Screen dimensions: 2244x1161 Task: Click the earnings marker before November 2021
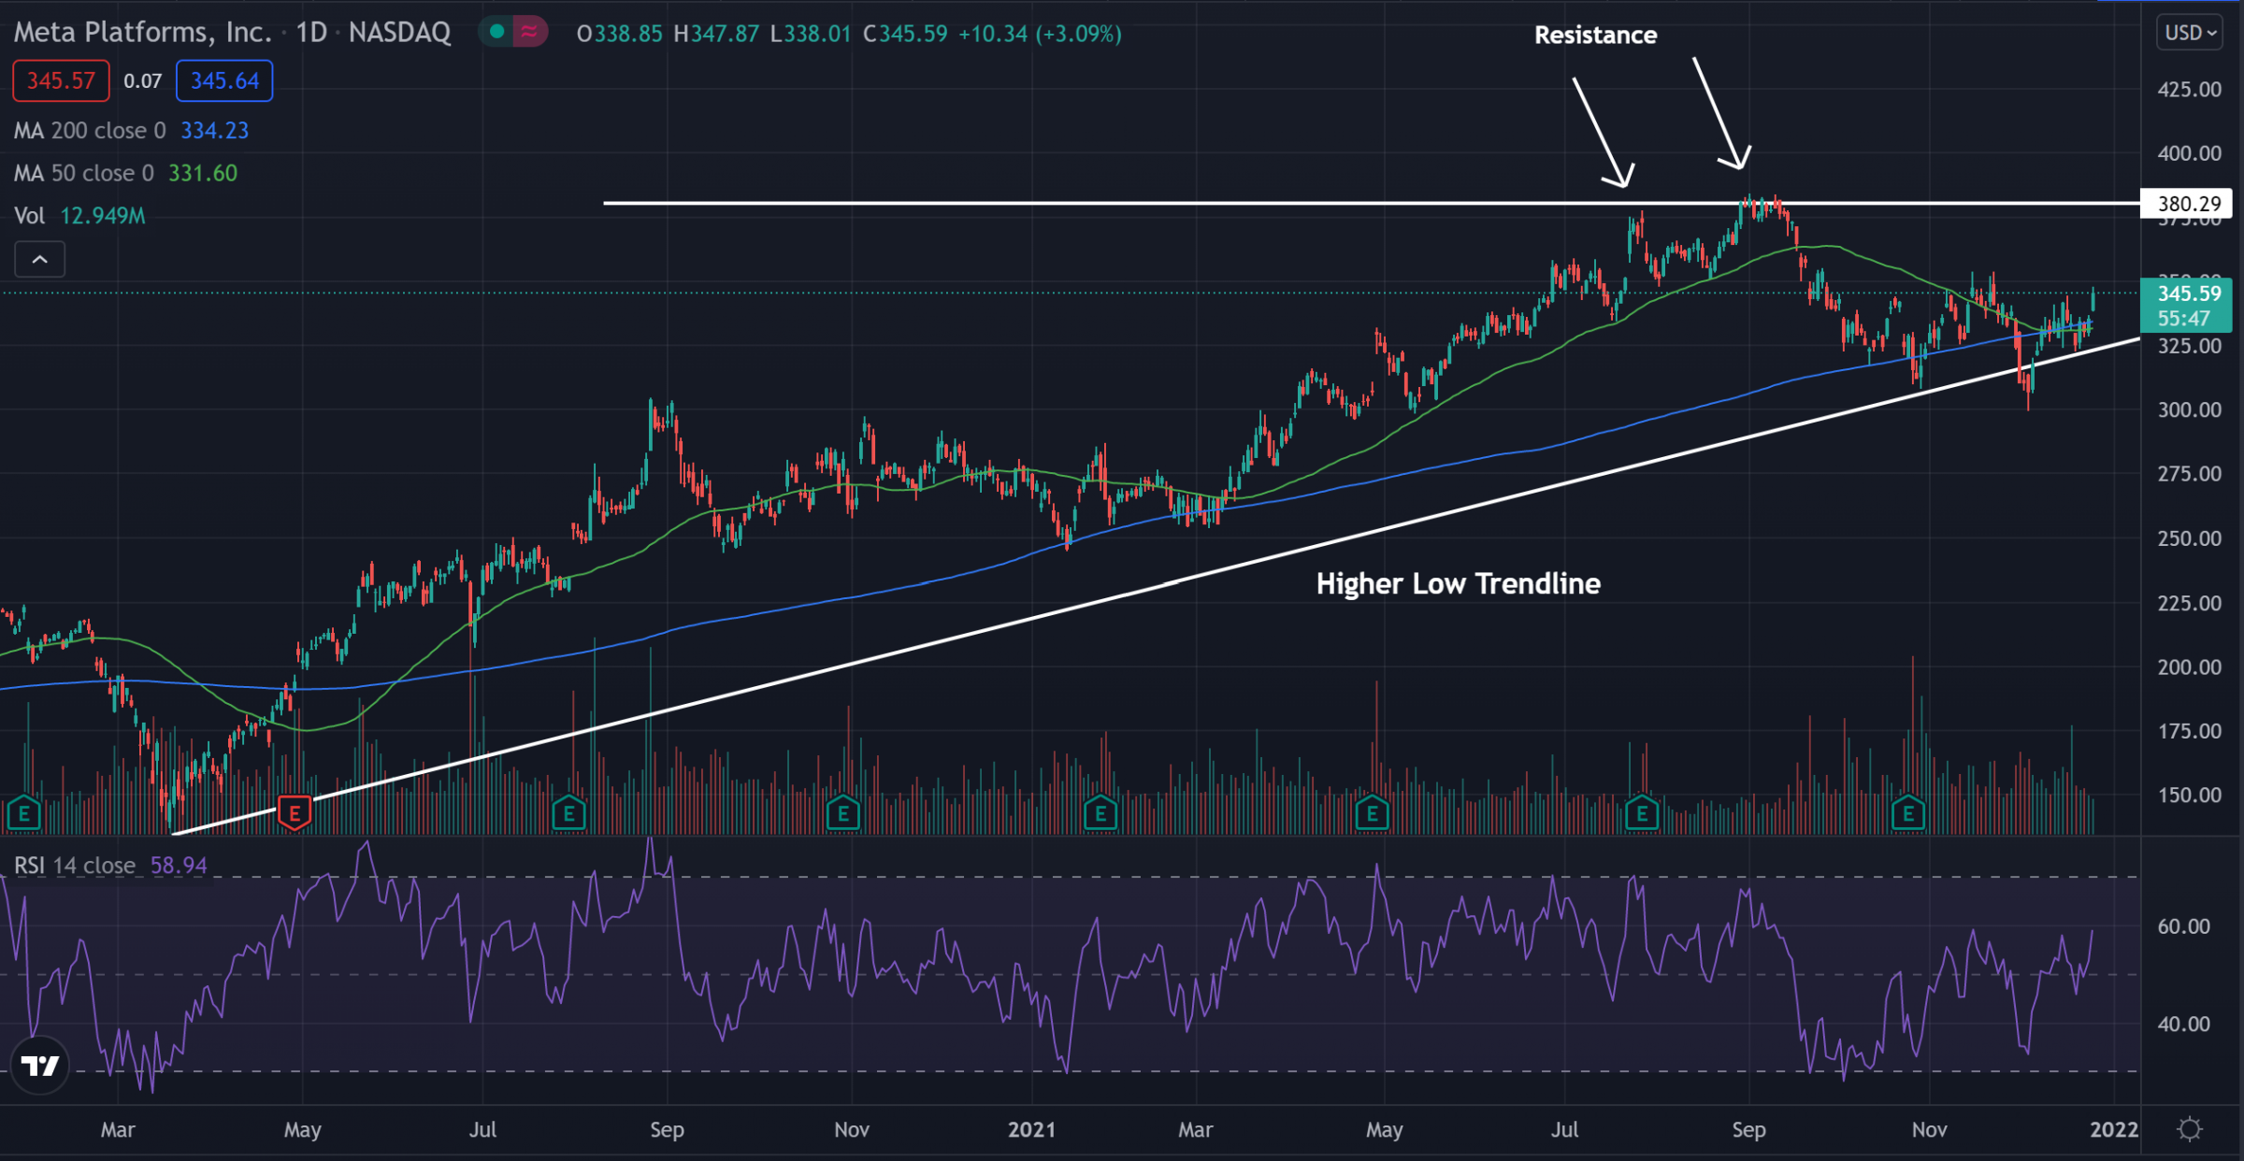click(x=1908, y=813)
